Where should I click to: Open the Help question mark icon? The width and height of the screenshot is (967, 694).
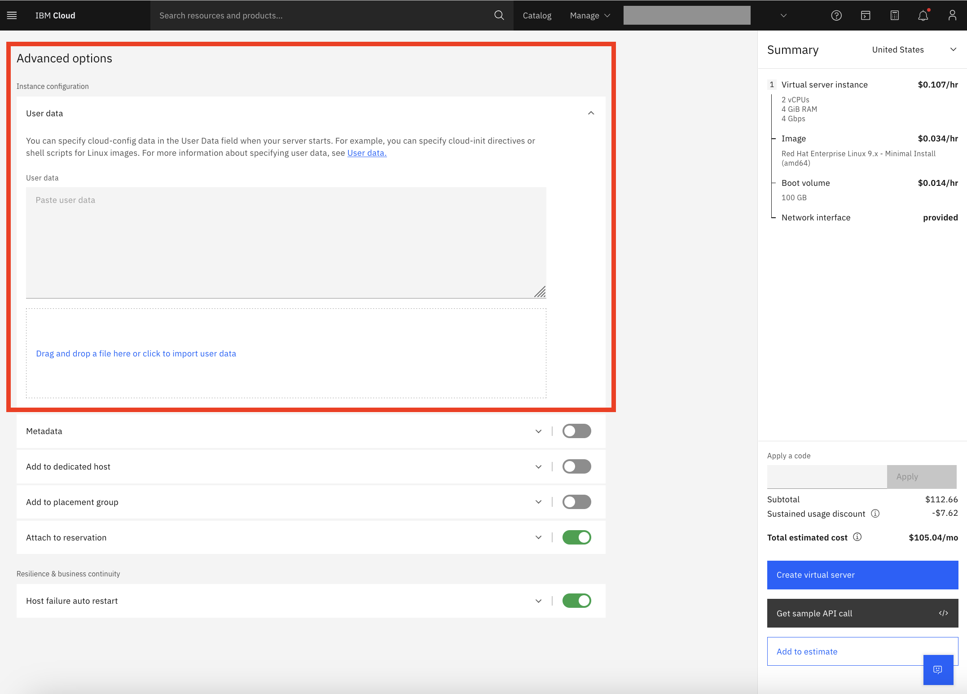click(836, 15)
